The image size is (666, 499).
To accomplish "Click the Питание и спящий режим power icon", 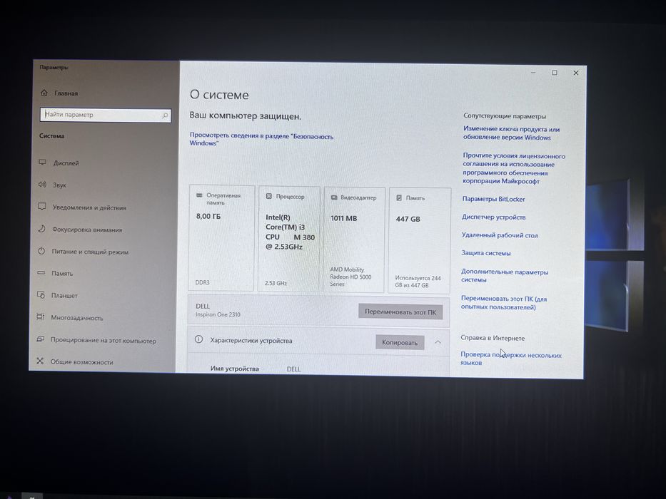I will click(x=41, y=251).
